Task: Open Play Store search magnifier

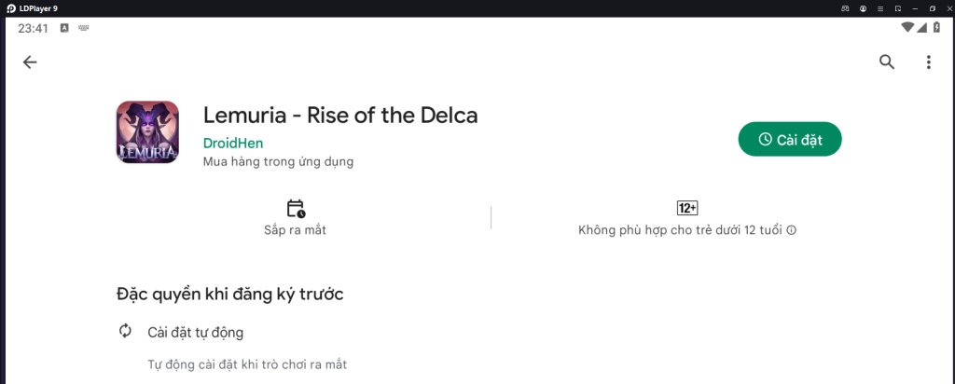Action: click(x=887, y=62)
